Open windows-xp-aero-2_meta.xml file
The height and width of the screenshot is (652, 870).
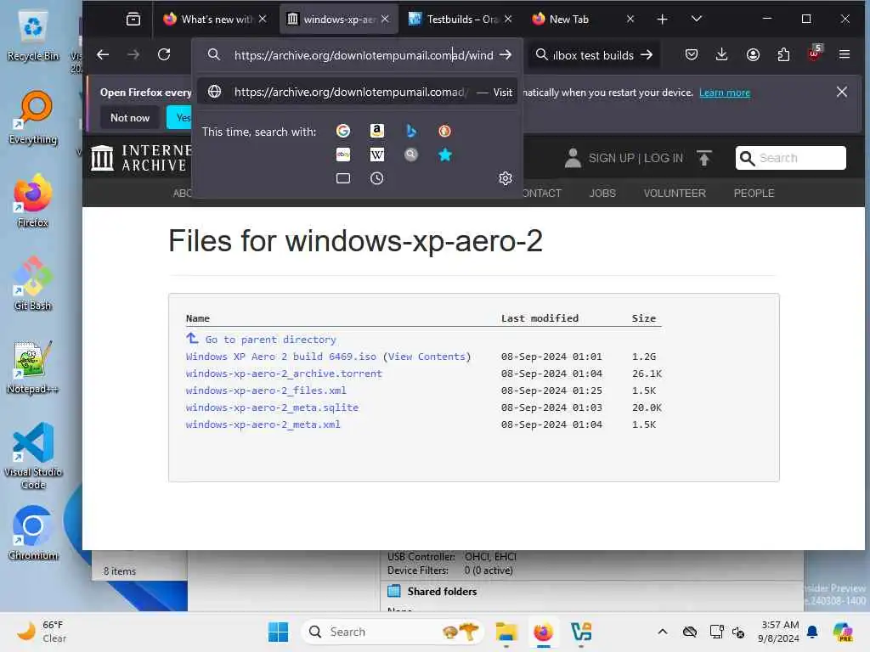(x=263, y=424)
